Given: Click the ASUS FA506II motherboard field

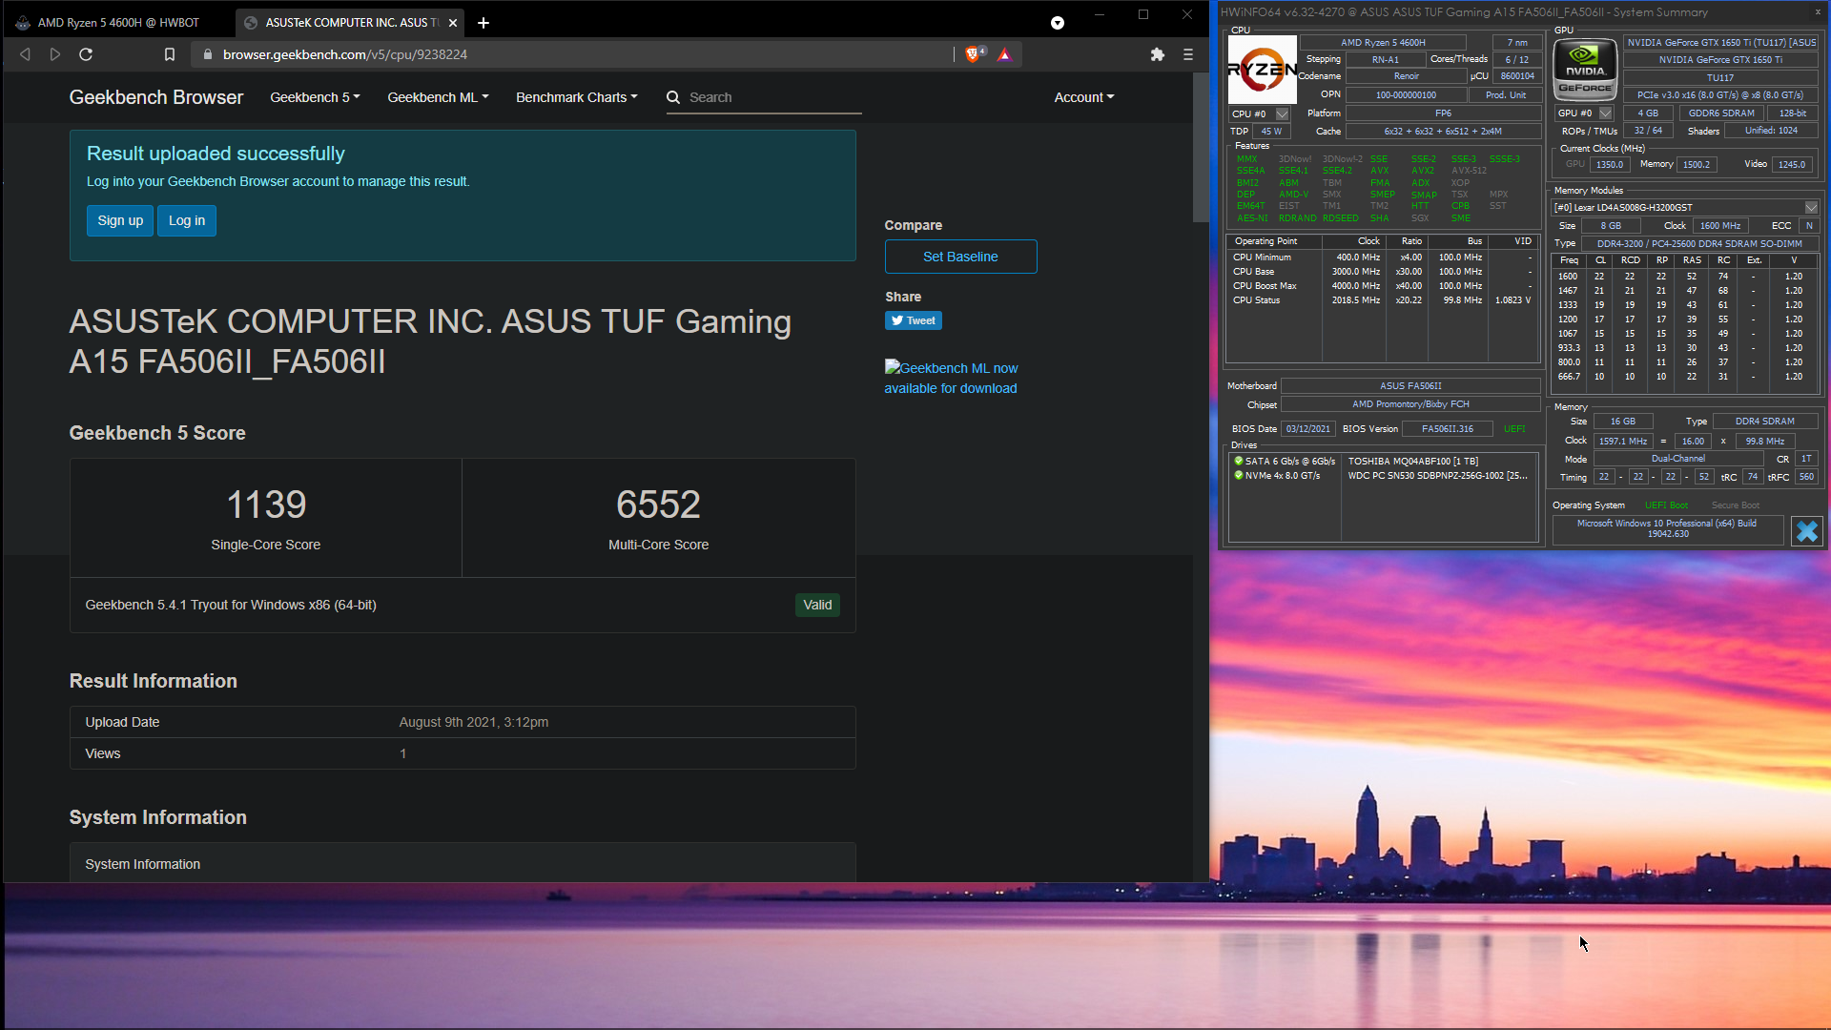Looking at the screenshot, I should (x=1410, y=386).
